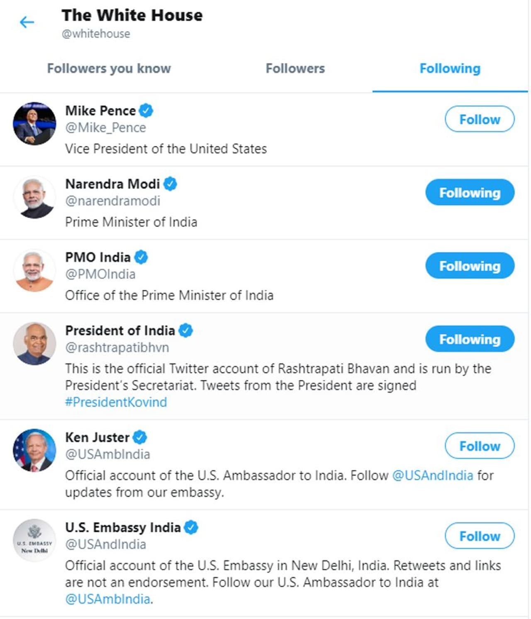This screenshot has height=619, width=531.
Task: Follow Mike Pence
Action: point(480,119)
